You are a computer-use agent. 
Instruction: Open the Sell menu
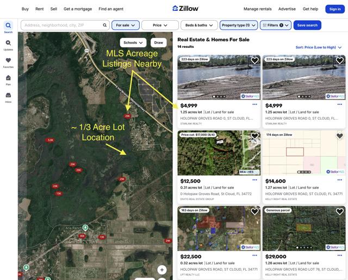(x=54, y=9)
